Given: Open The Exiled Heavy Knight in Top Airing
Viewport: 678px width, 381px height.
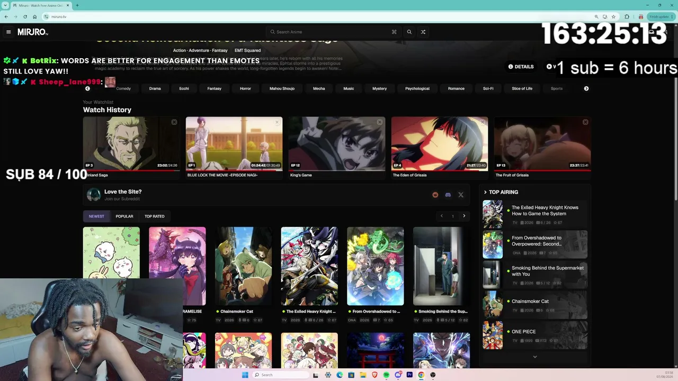Looking at the screenshot, I should click(x=535, y=214).
